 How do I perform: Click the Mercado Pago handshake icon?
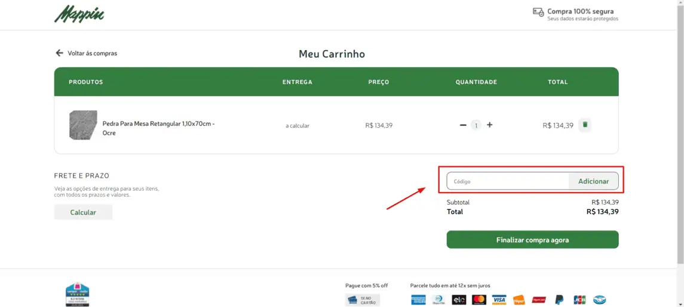tap(599, 299)
